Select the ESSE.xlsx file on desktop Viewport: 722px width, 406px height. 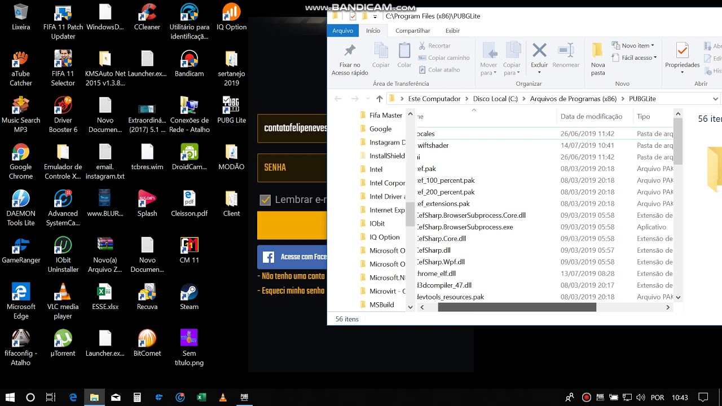coord(105,297)
